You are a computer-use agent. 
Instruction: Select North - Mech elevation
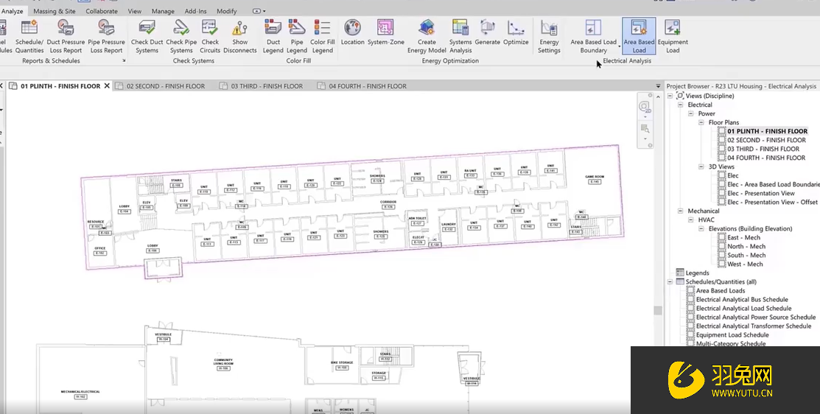pos(746,246)
